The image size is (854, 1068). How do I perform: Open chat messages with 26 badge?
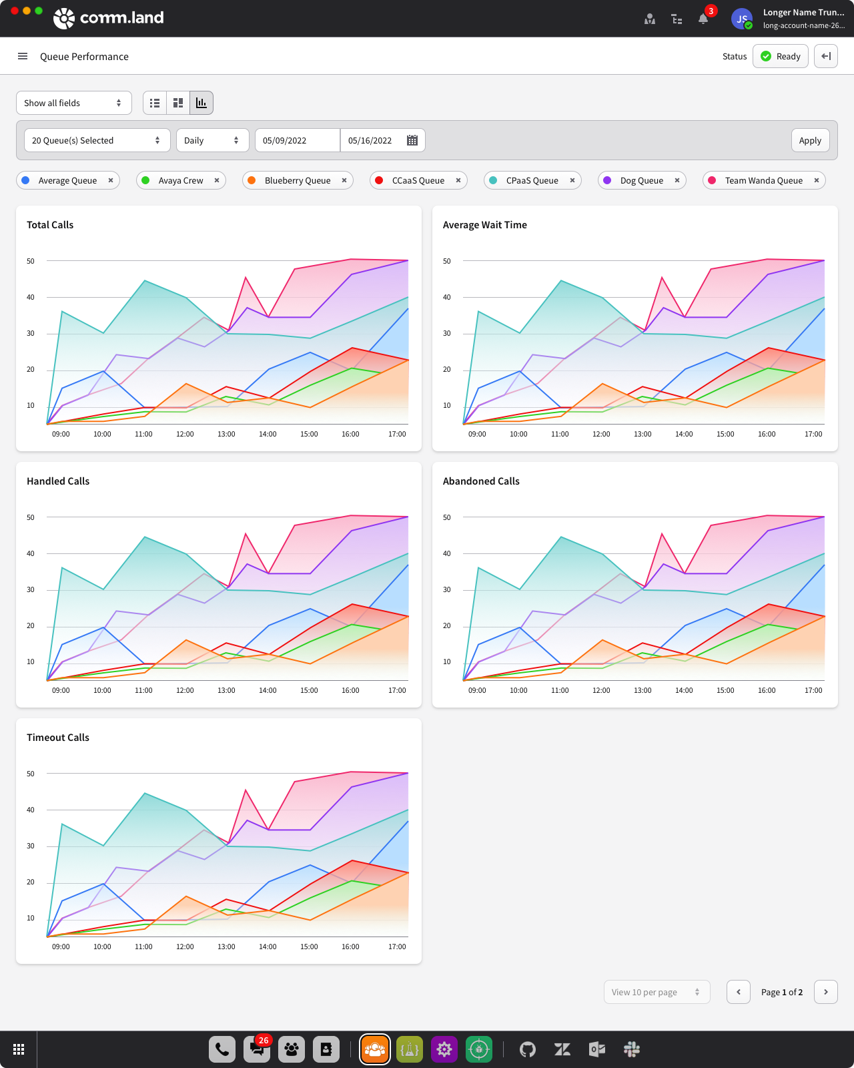(257, 1049)
